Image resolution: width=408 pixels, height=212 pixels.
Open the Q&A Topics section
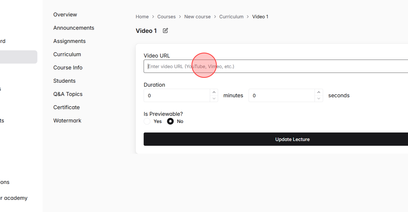pos(68,94)
